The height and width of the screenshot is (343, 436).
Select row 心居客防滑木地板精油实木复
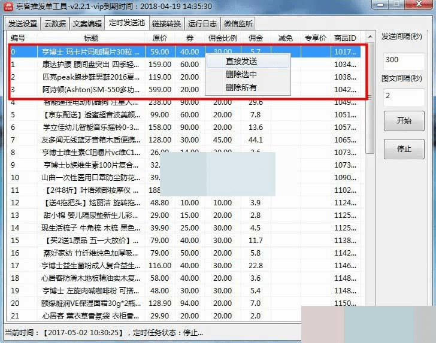pyautogui.click(x=184, y=278)
